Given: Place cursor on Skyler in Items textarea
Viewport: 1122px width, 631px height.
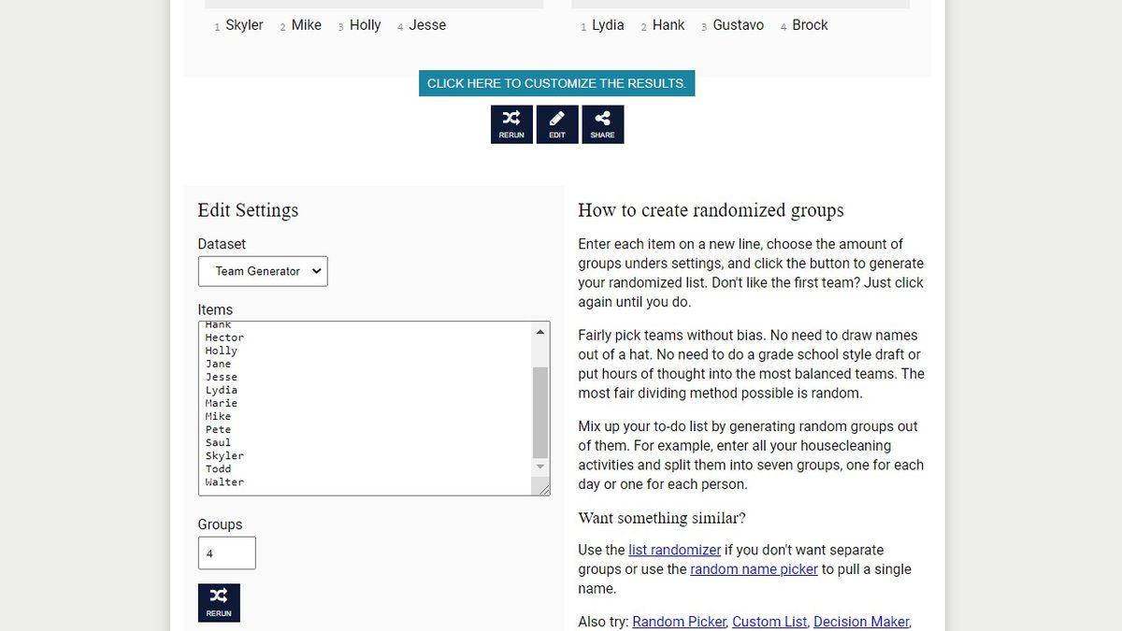Looking at the screenshot, I should 224,456.
